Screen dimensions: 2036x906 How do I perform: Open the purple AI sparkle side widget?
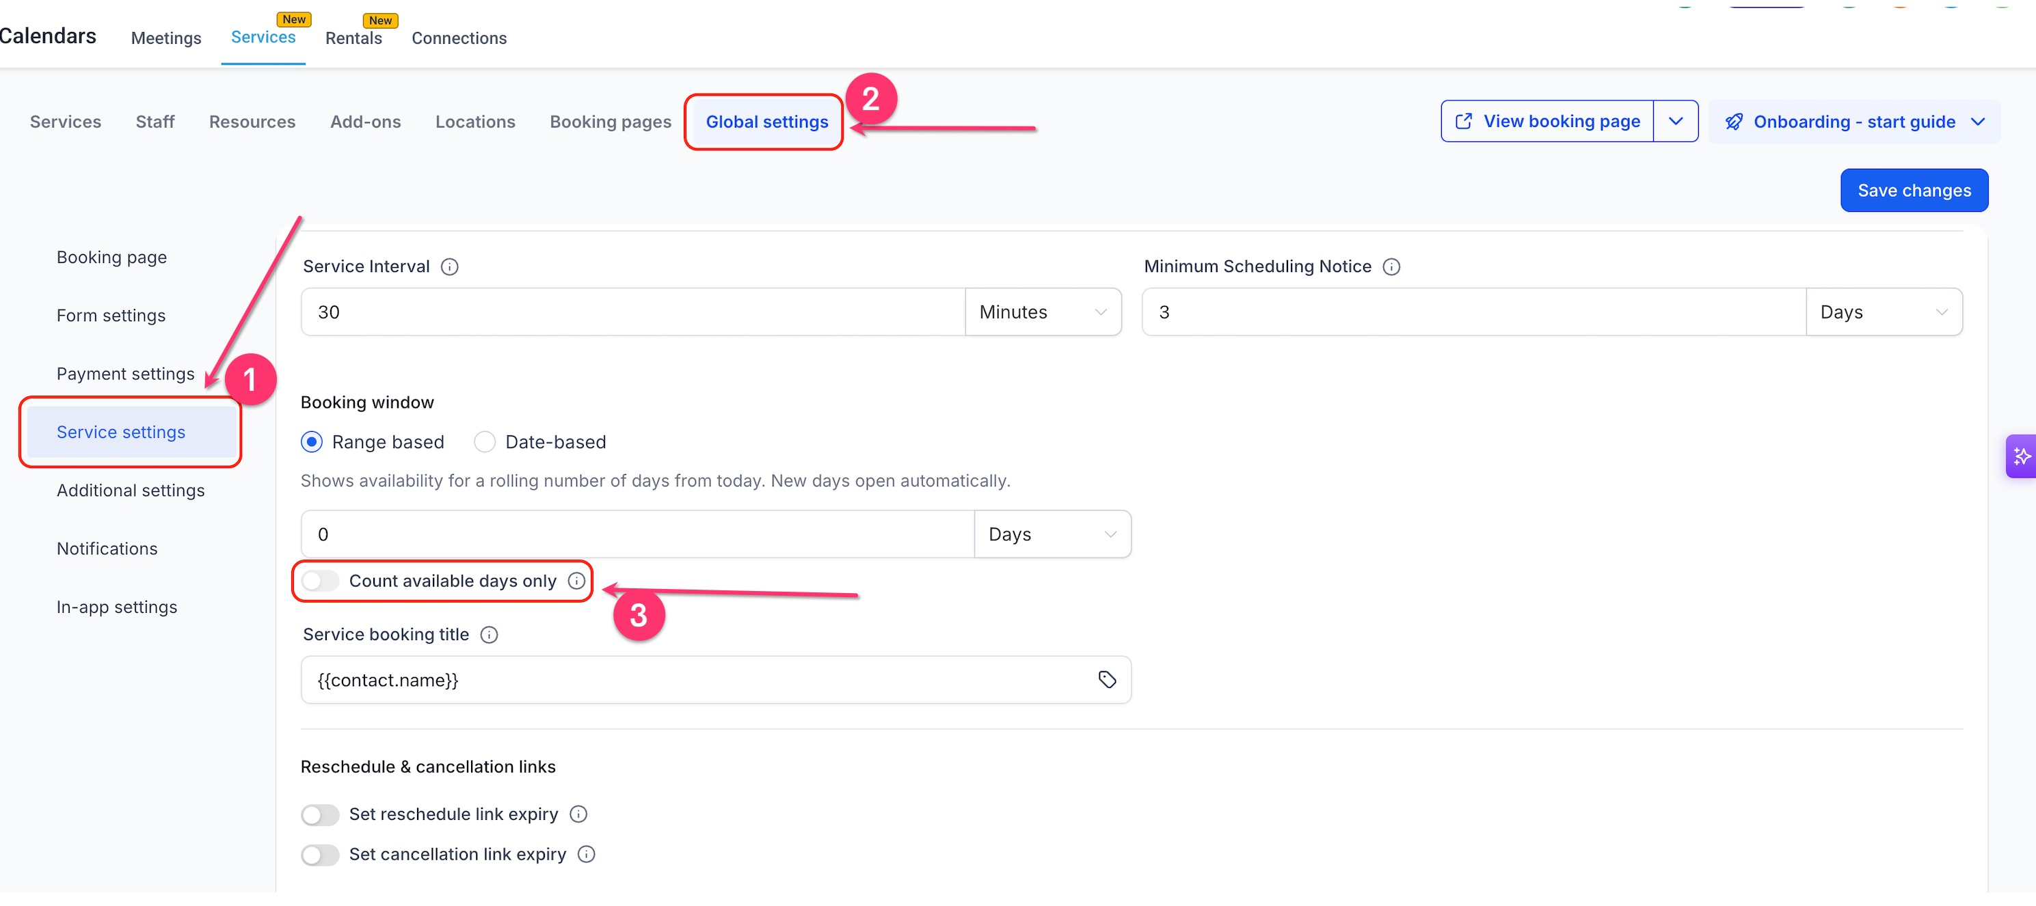coord(2021,456)
